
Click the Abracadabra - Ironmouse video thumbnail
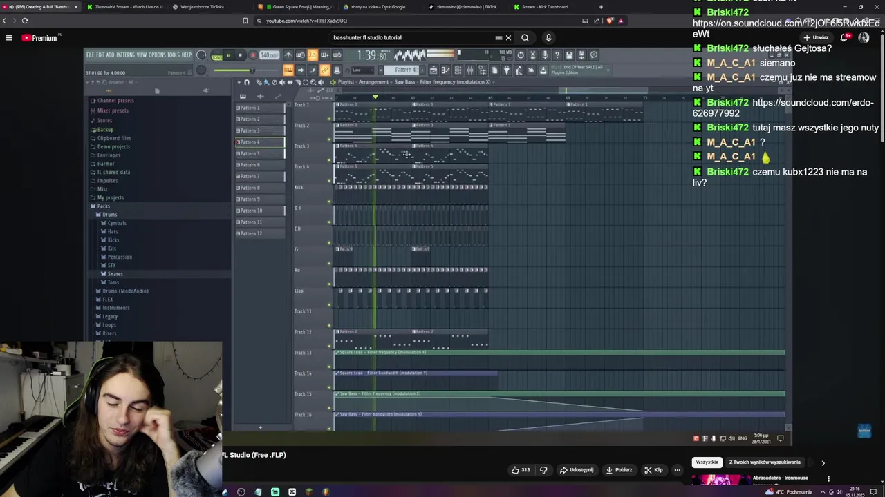click(x=720, y=480)
